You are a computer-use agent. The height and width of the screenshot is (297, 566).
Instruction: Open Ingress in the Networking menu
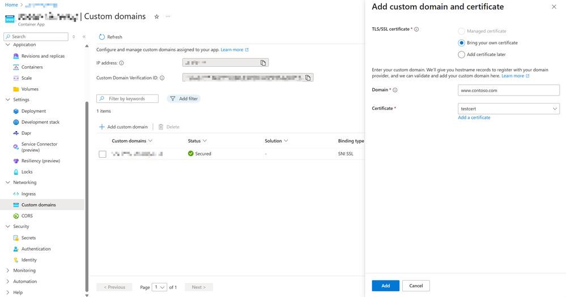[28, 194]
